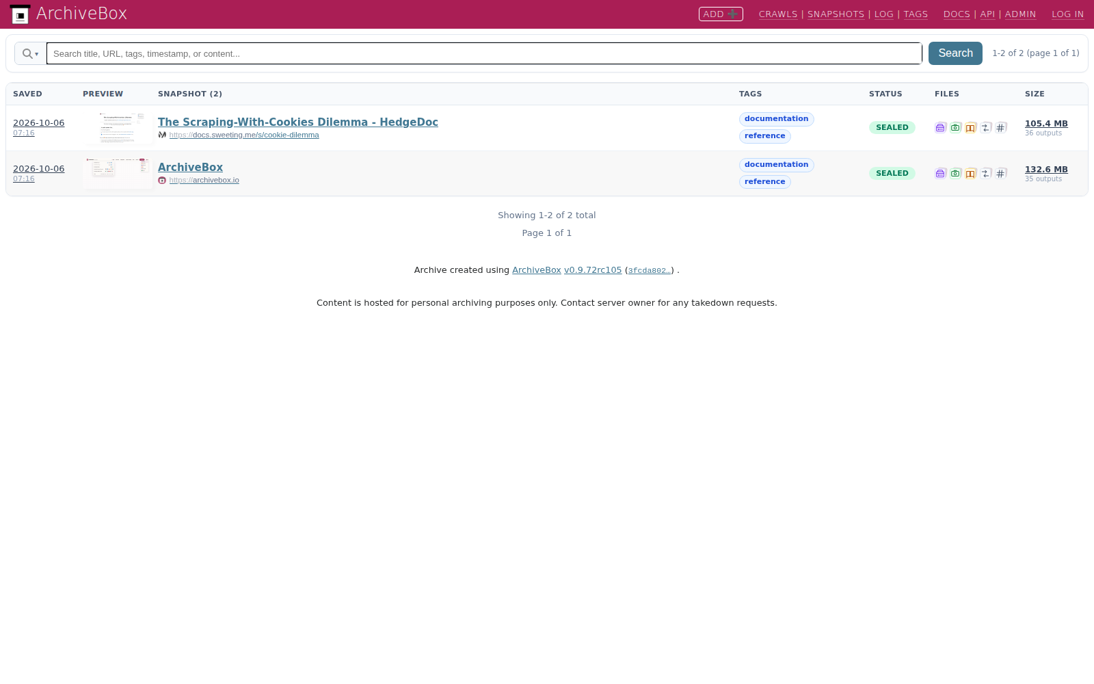Click the ArchiveBox header title text
Image resolution: width=1094 pixels, height=684 pixels.
81,14
